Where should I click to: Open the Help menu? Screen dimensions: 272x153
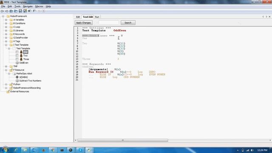(x=48, y=6)
